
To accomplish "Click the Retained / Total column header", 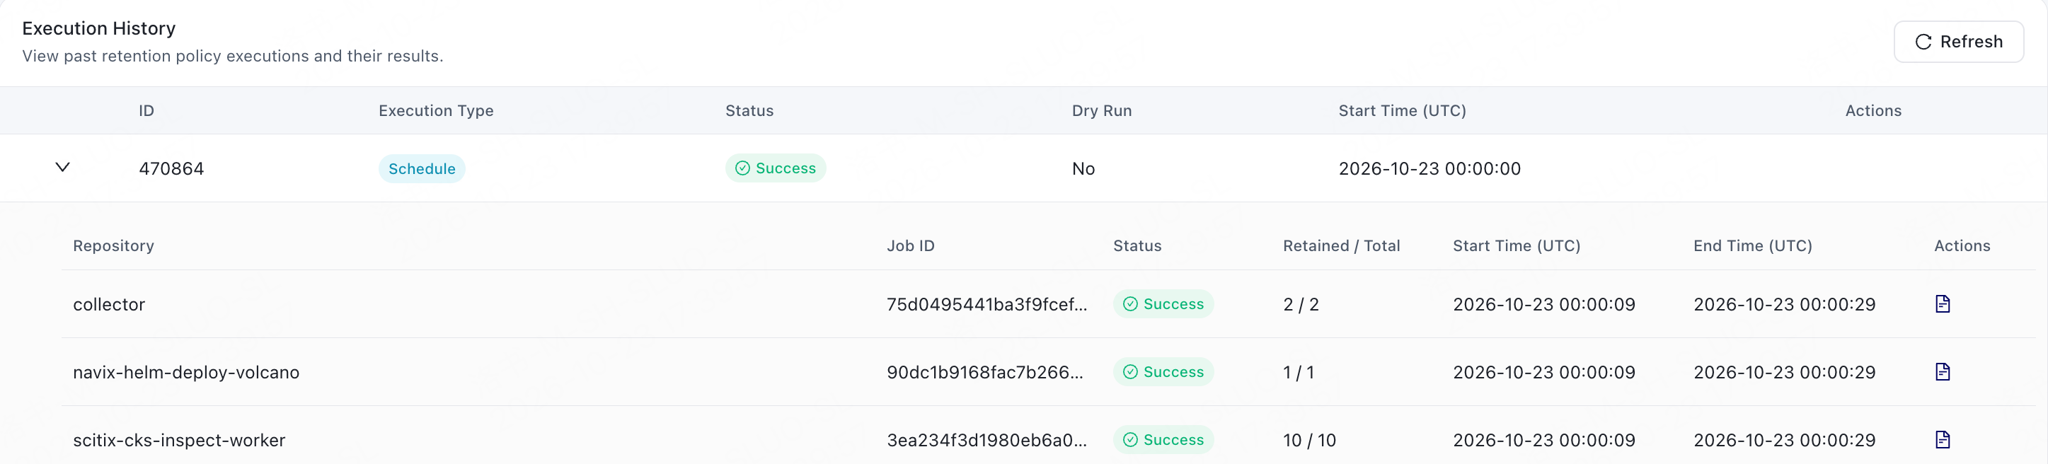I will (x=1341, y=245).
